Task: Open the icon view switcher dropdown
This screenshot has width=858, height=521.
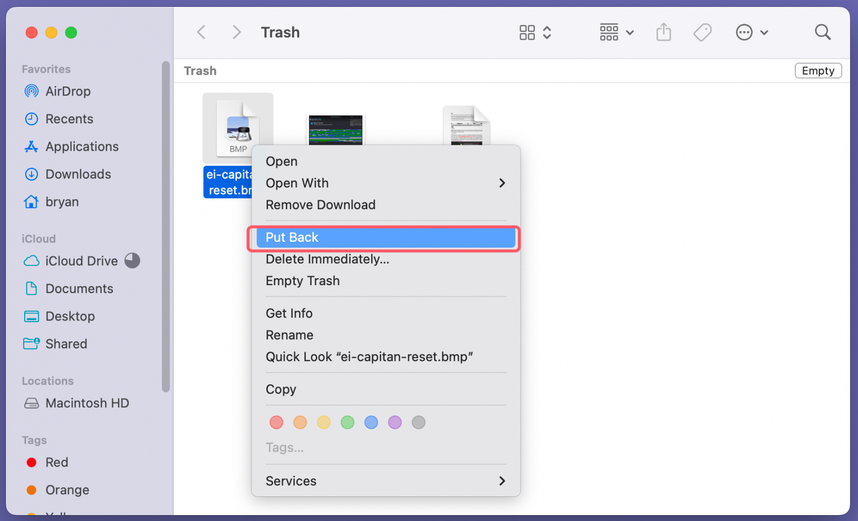Action: click(x=535, y=33)
